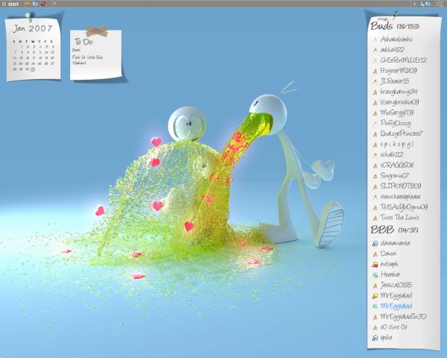Select buddy ThELAzYbOgwu09

(x=404, y=207)
